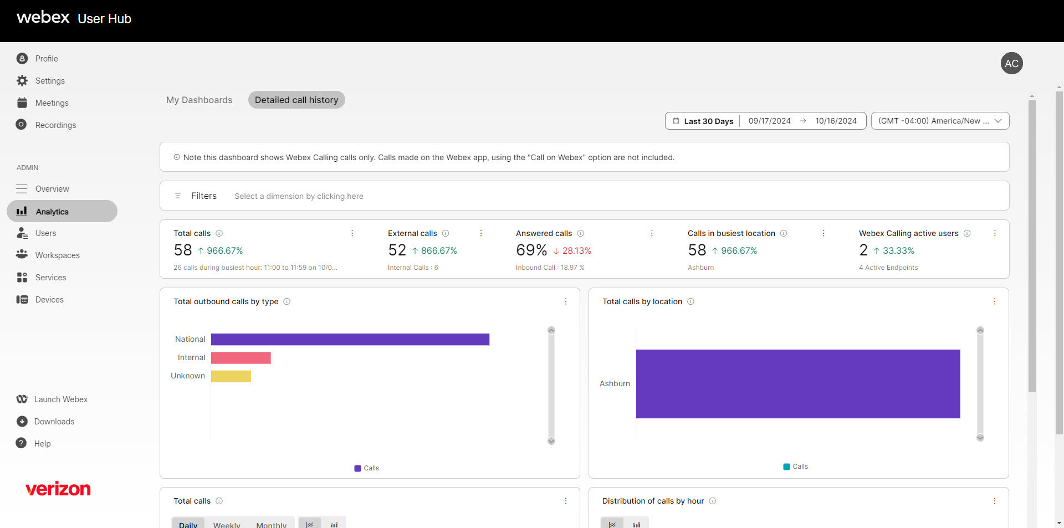Select Weekly granularity for Total calls
Viewport: 1064px width, 528px height.
[x=227, y=524]
